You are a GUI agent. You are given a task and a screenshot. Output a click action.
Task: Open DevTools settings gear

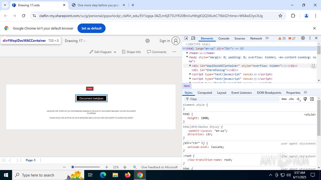click(303, 38)
